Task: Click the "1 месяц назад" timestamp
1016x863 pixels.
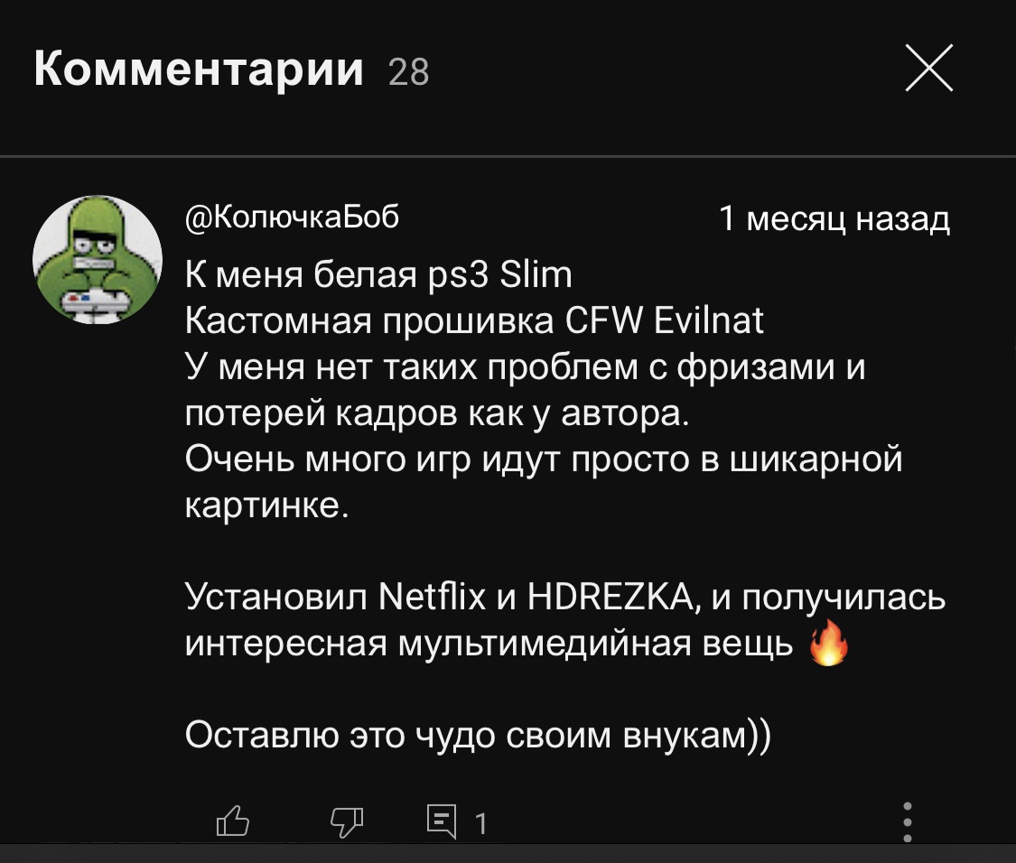Action: tap(834, 219)
